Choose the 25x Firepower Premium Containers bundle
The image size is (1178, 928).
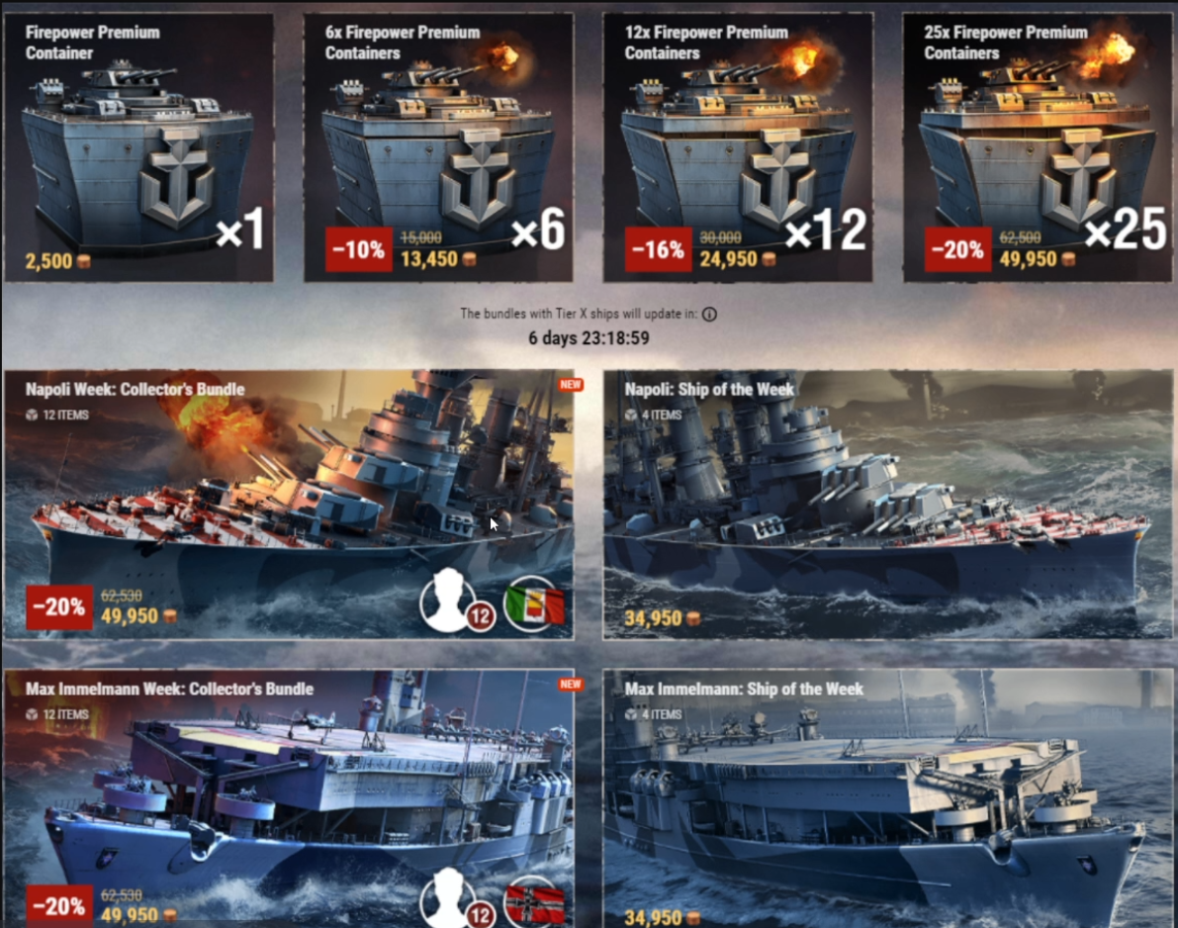click(1037, 147)
